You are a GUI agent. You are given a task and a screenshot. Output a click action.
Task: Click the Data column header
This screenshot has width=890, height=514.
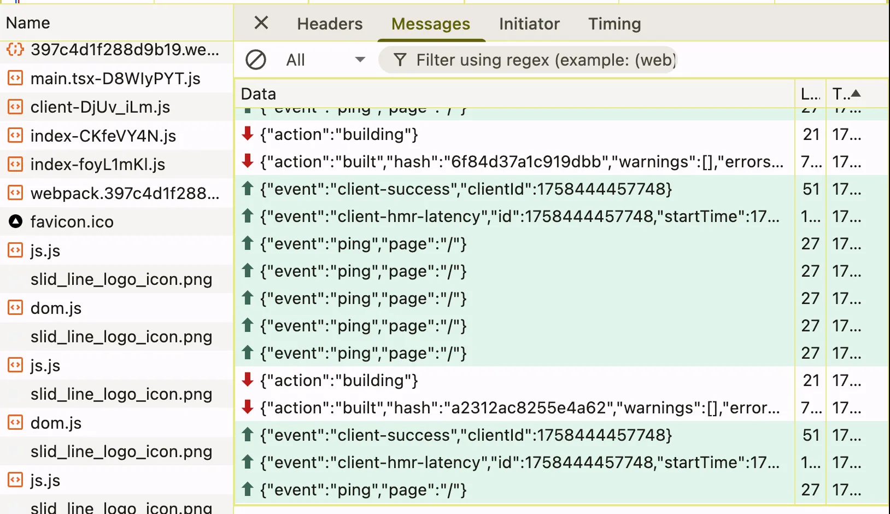pos(514,94)
